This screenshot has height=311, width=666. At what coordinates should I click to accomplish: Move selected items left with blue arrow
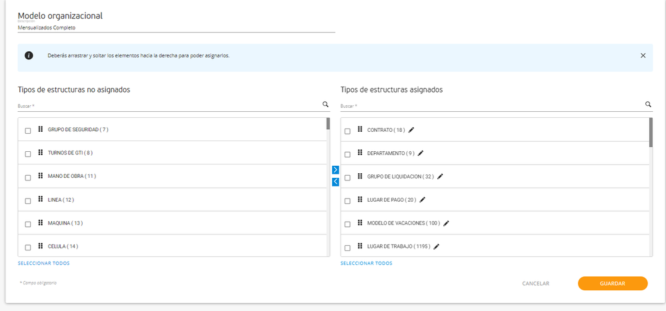(335, 182)
